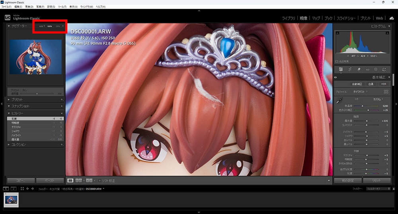This screenshot has width=398, height=214.
Task: Select main window display button 1
Action: pyautogui.click(x=6, y=188)
